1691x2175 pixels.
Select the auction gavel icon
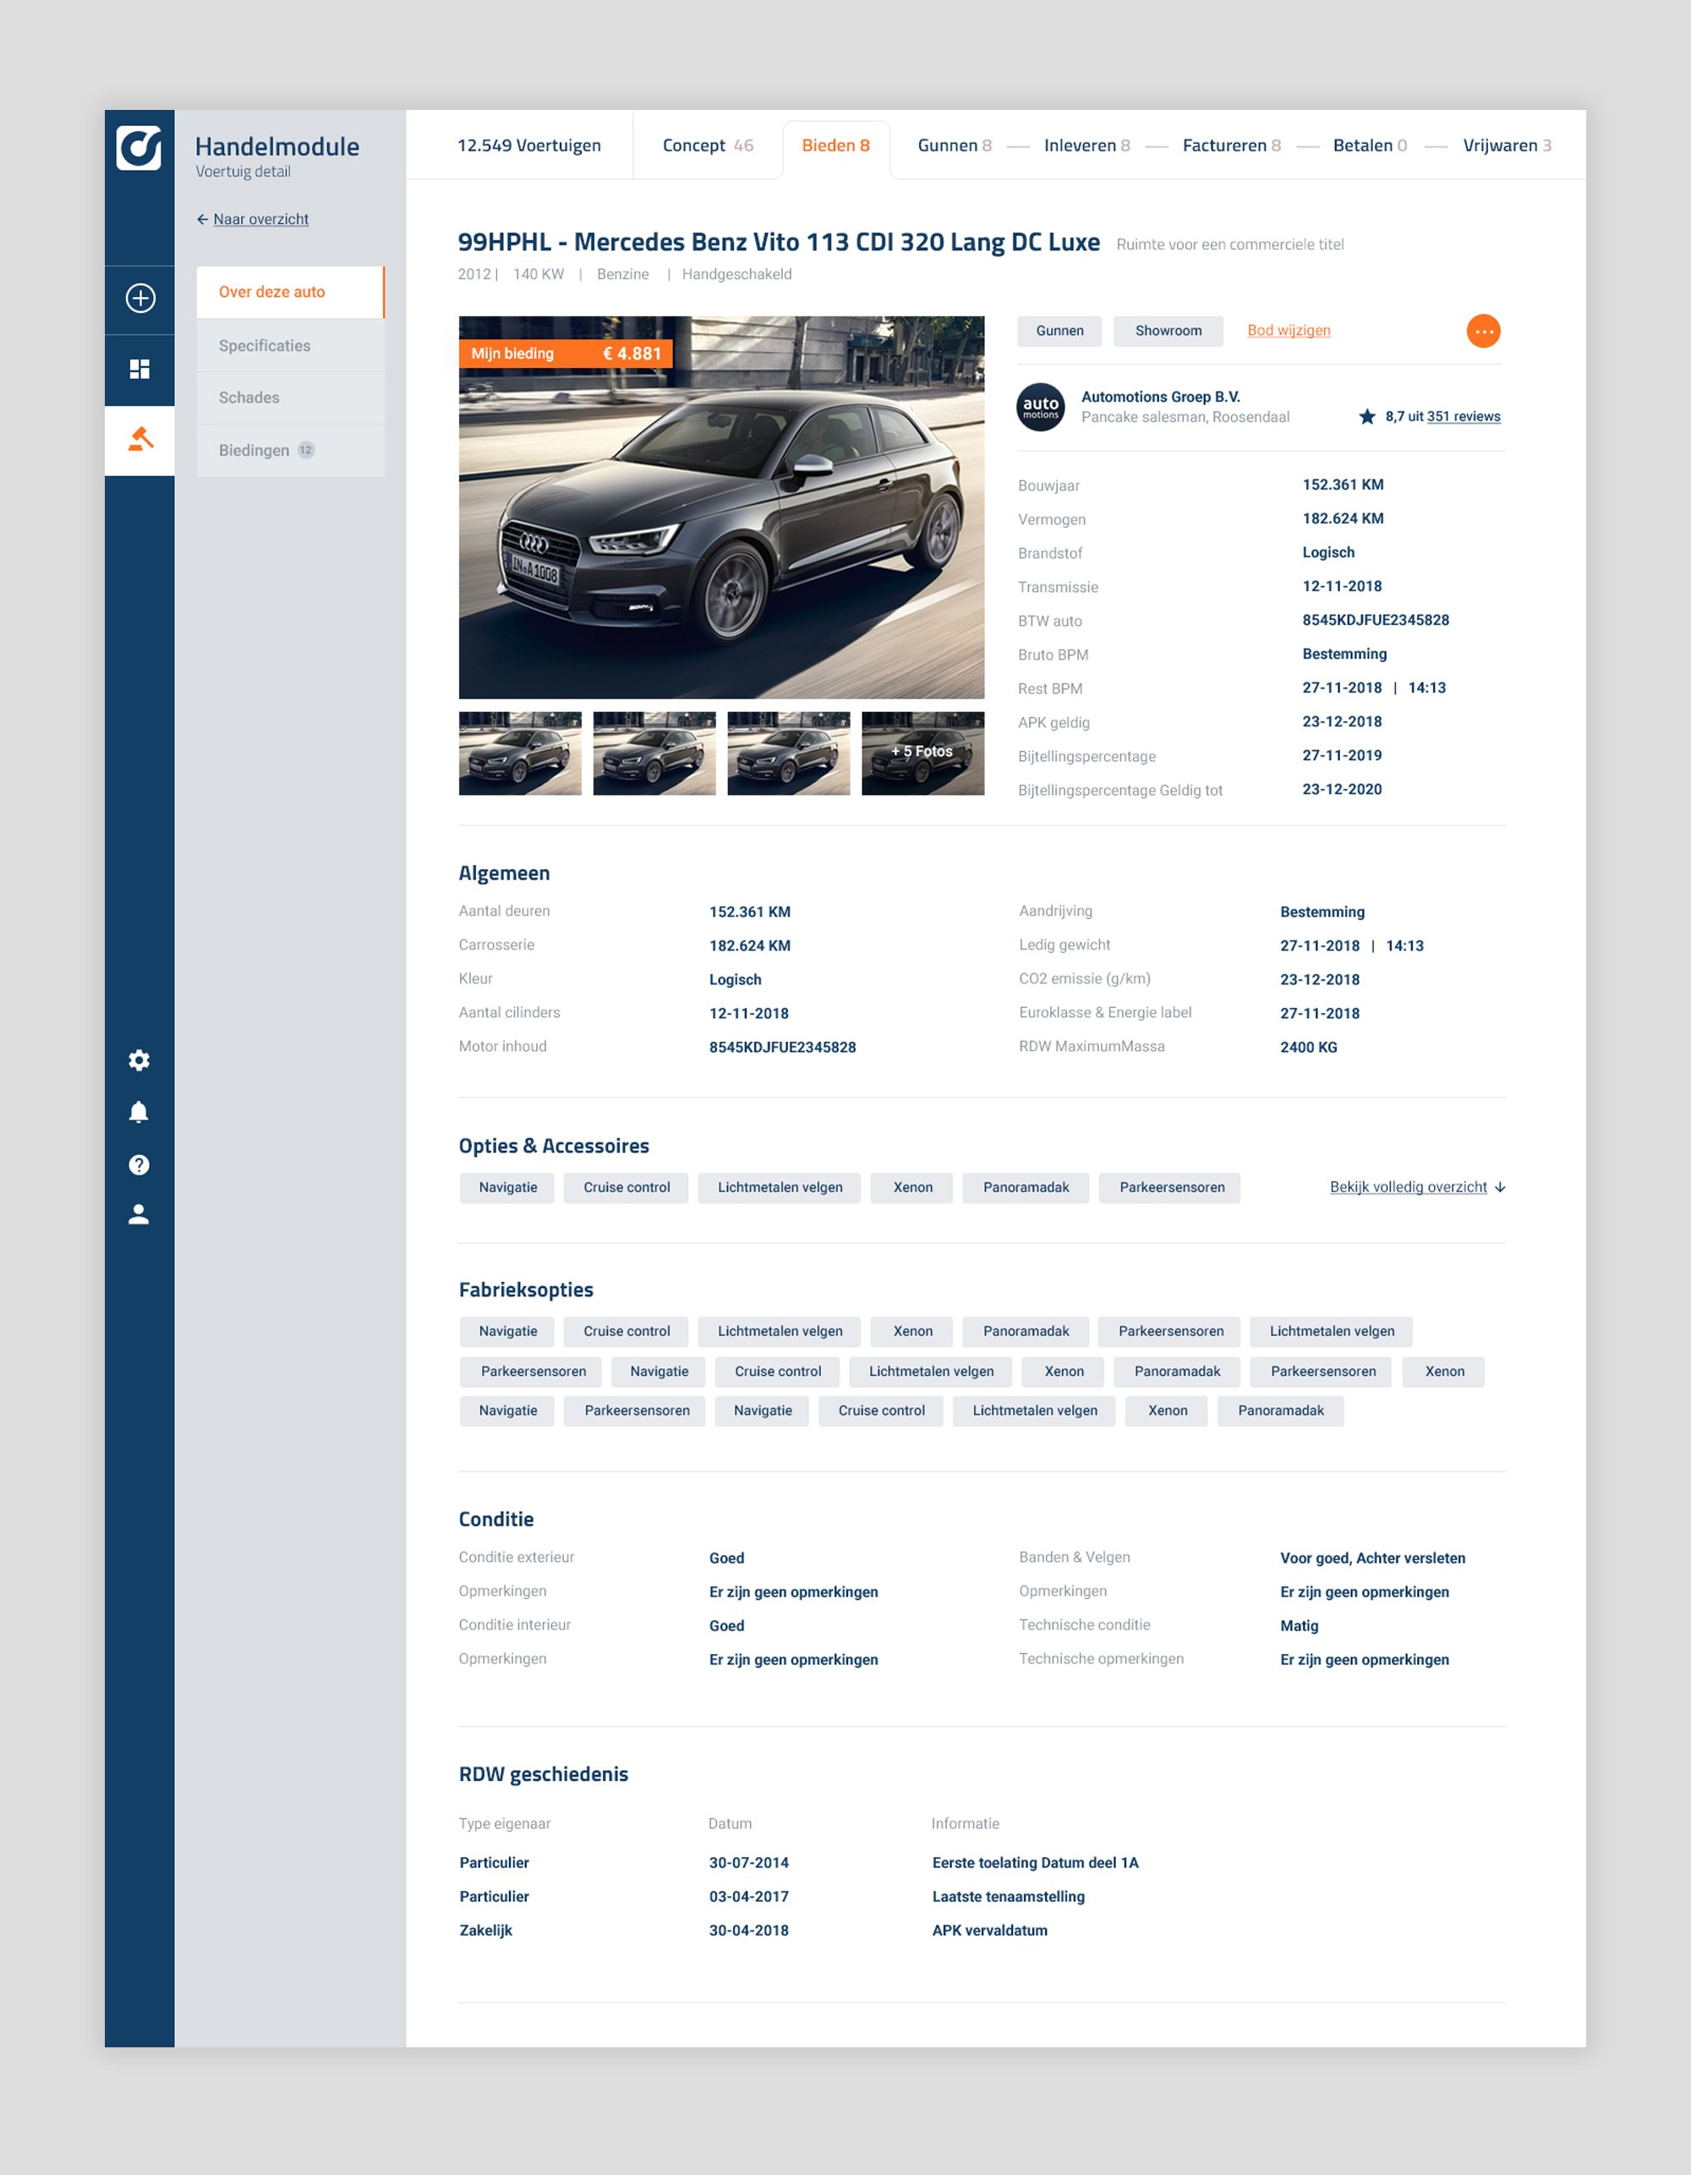pos(140,439)
